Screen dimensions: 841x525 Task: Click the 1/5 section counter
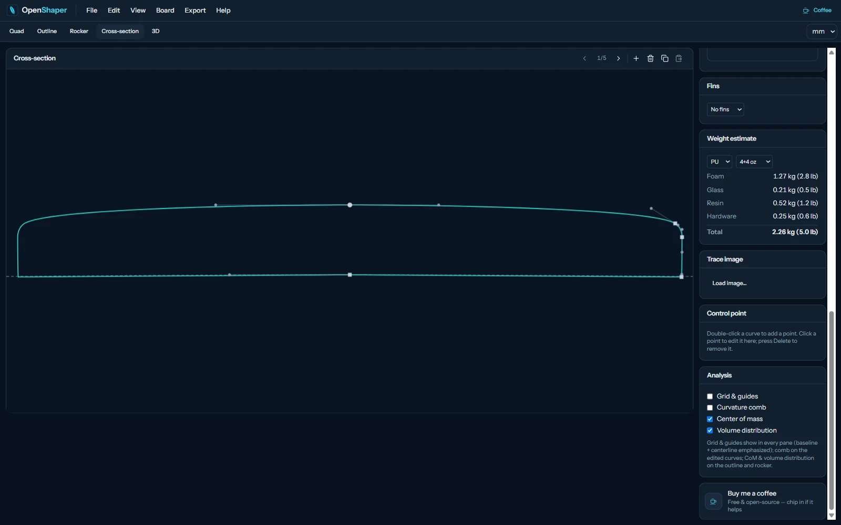point(601,58)
